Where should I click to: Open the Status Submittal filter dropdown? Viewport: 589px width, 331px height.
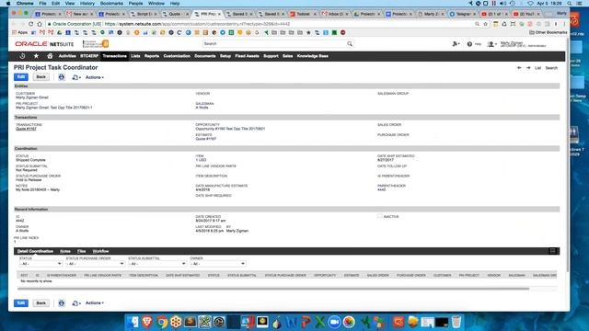pos(157,264)
